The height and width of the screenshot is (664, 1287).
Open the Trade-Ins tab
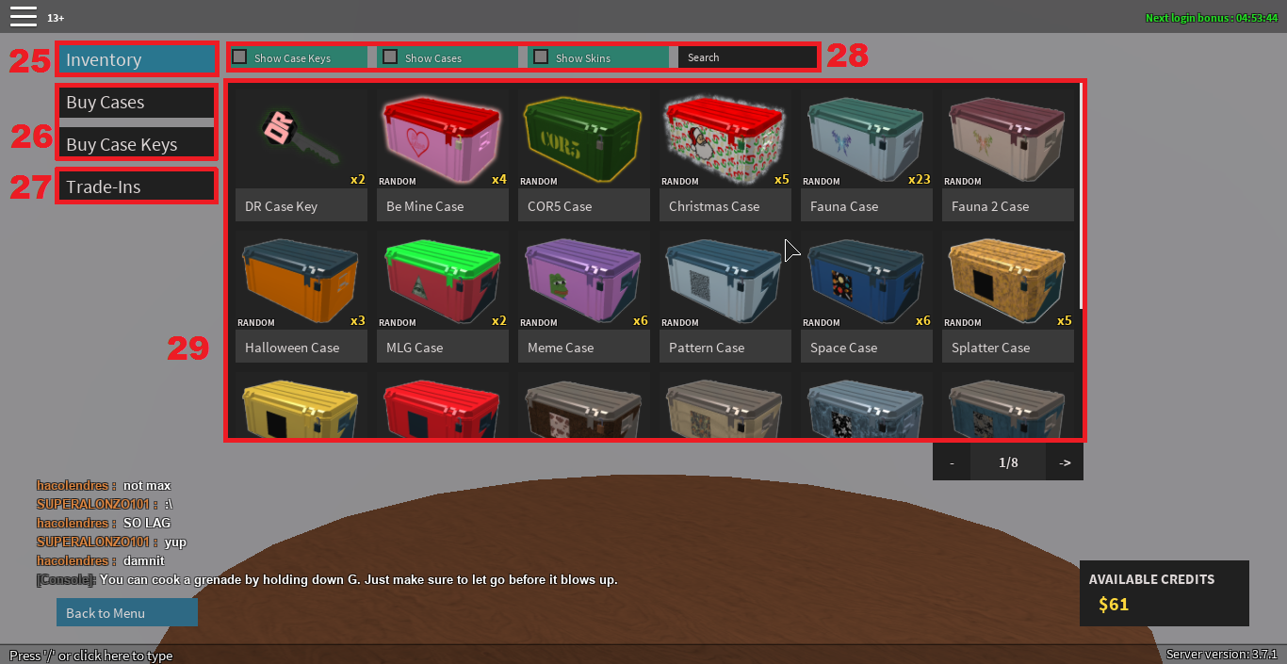tap(137, 186)
